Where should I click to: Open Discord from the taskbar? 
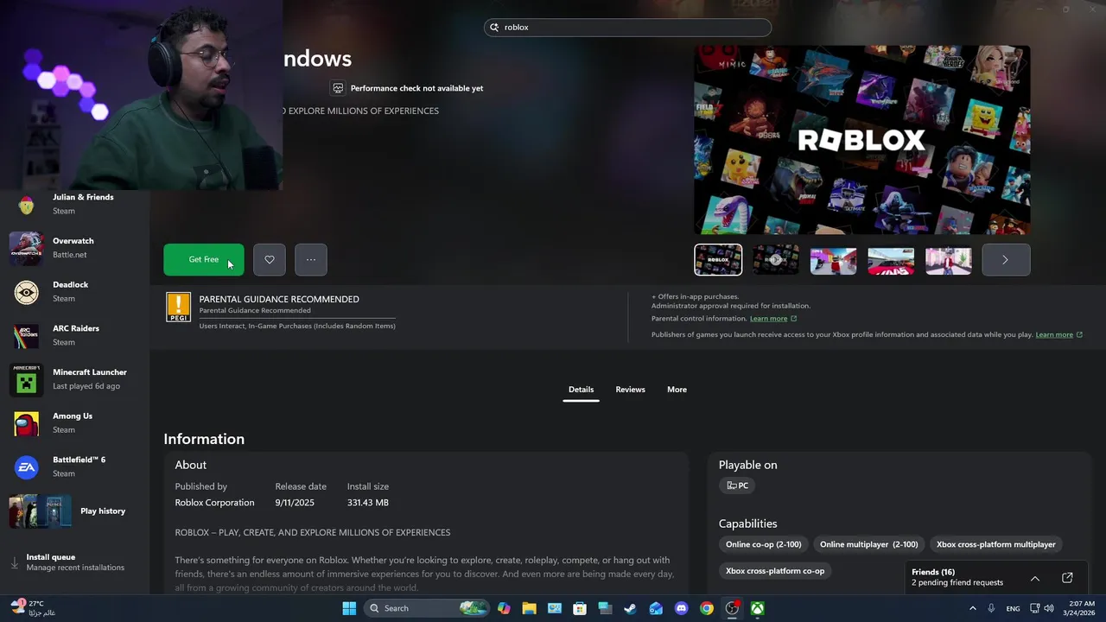pos(682,608)
